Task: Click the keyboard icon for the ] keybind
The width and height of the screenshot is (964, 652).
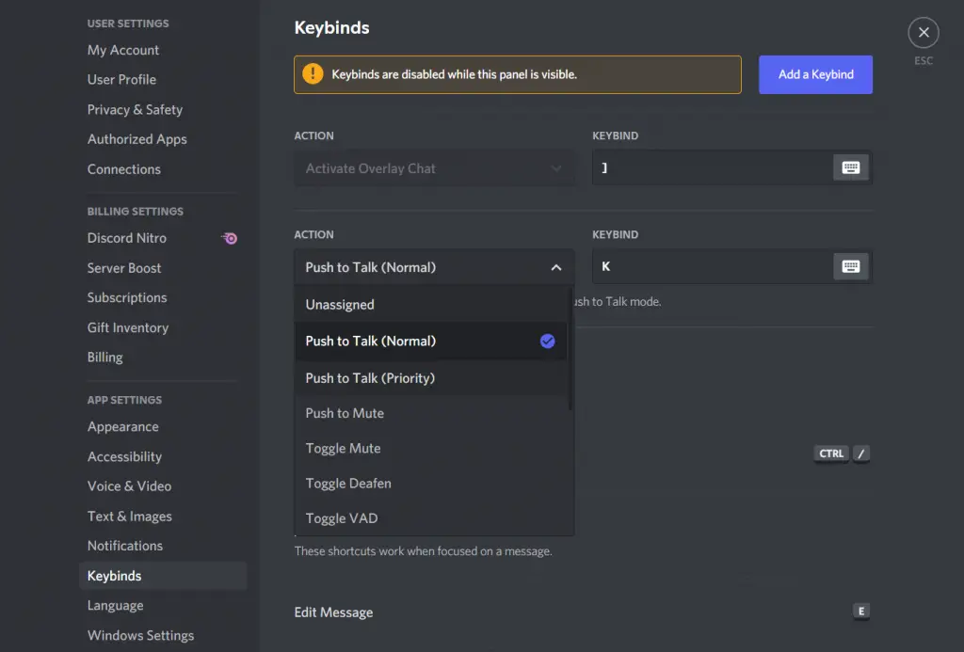Action: [x=850, y=168]
